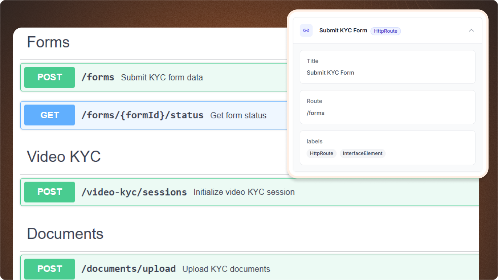Collapse the Forms section heading
Screen dimensions: 498x280
point(48,42)
